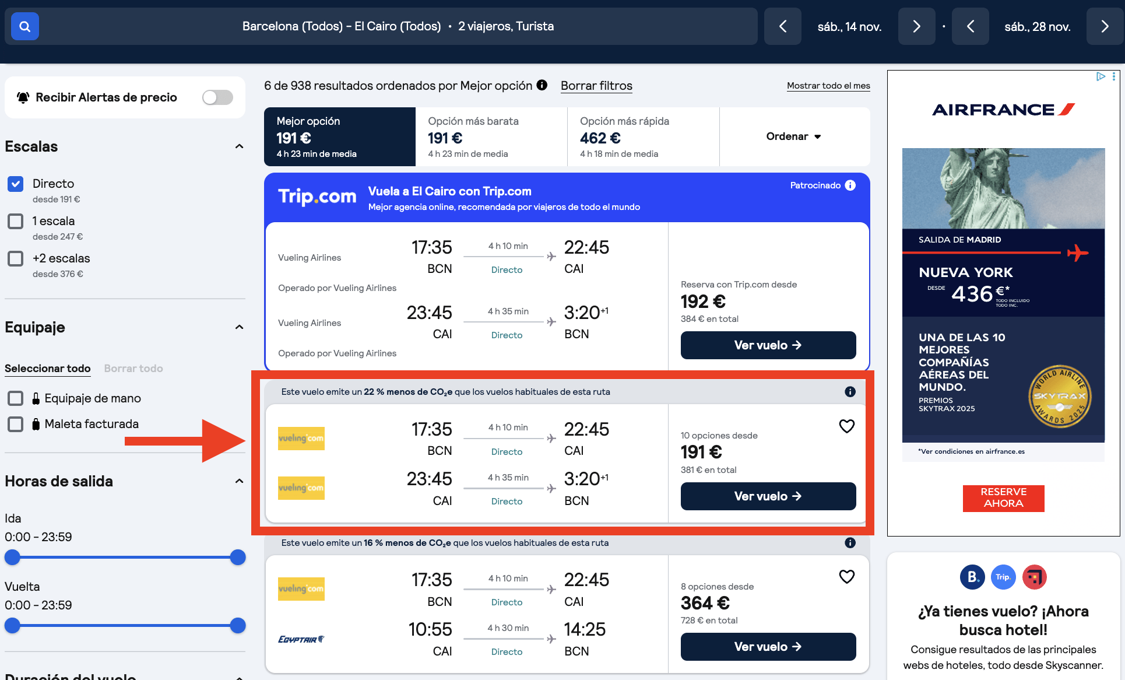This screenshot has width=1125, height=680.
Task: Click the Borrar filtros link
Action: (596, 86)
